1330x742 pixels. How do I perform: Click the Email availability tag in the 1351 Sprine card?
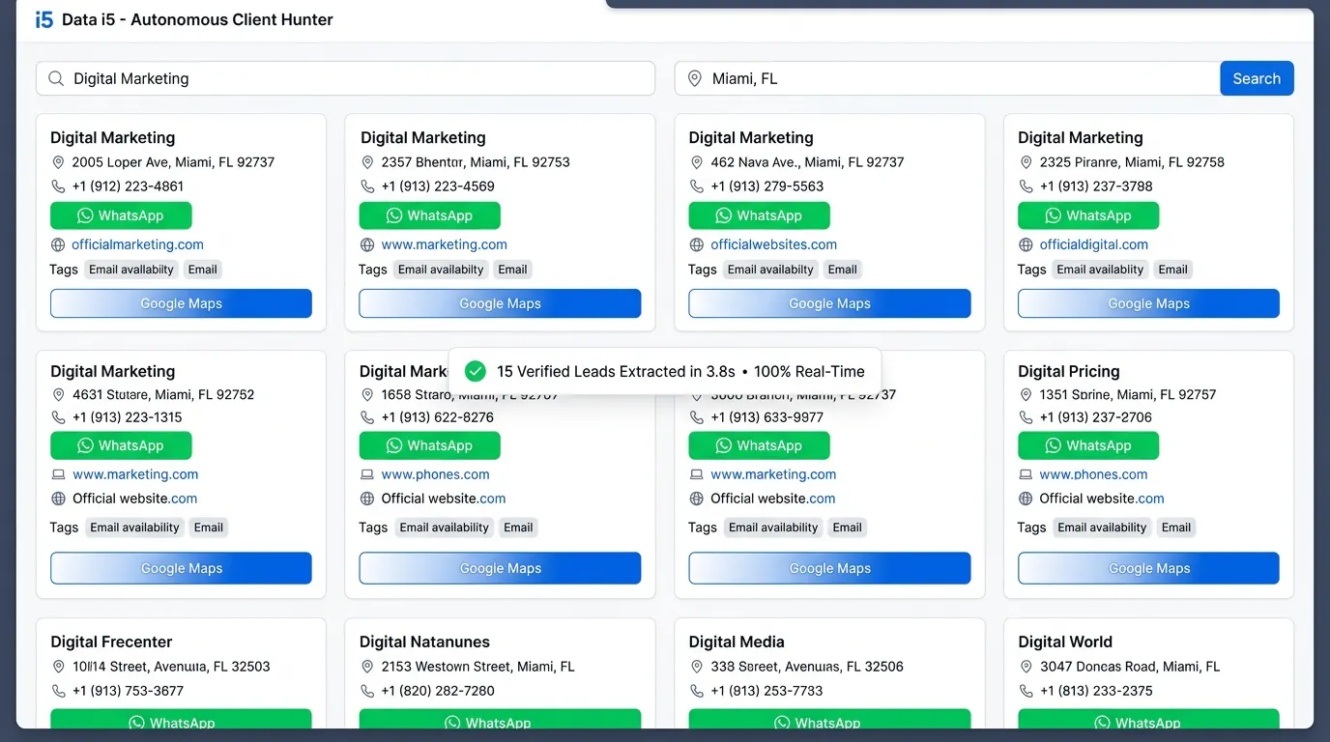click(x=1102, y=528)
